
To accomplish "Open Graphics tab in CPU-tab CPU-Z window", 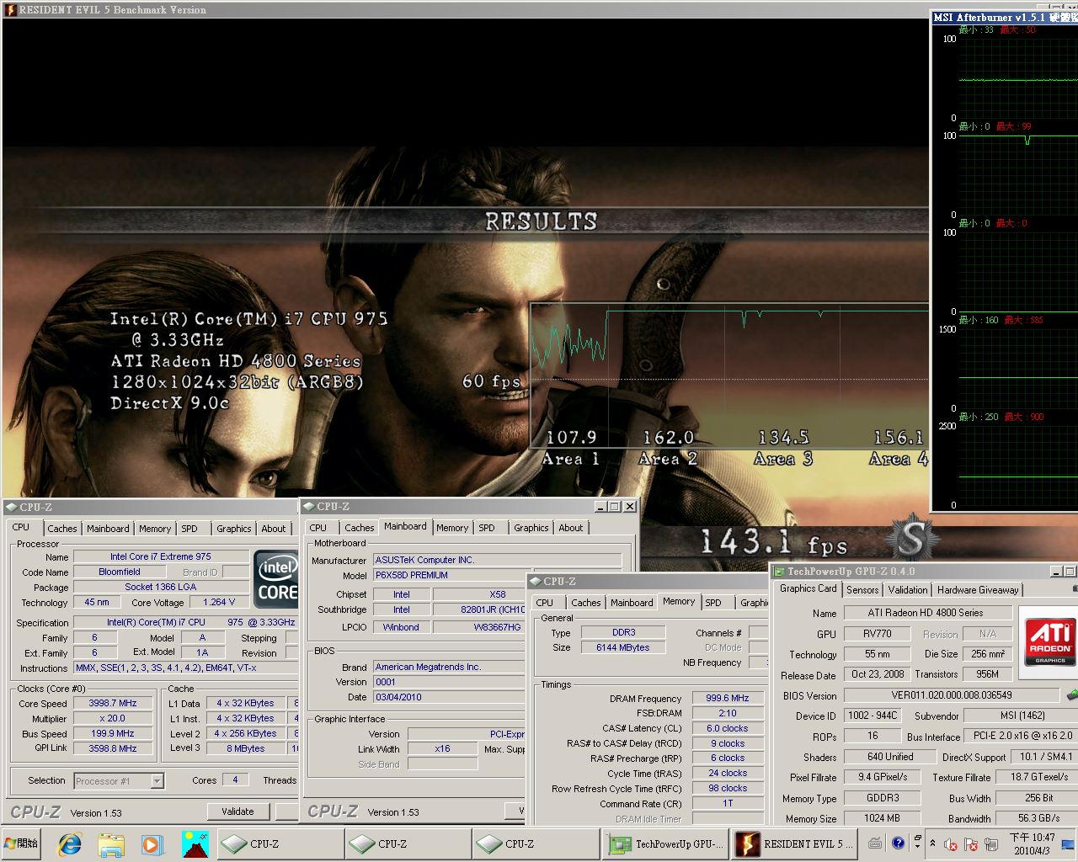I will coord(233,529).
